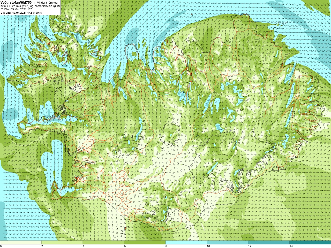This screenshot has width=331, height=248.
Task: Click the legend scale label '2'
Action: click(x=42, y=246)
